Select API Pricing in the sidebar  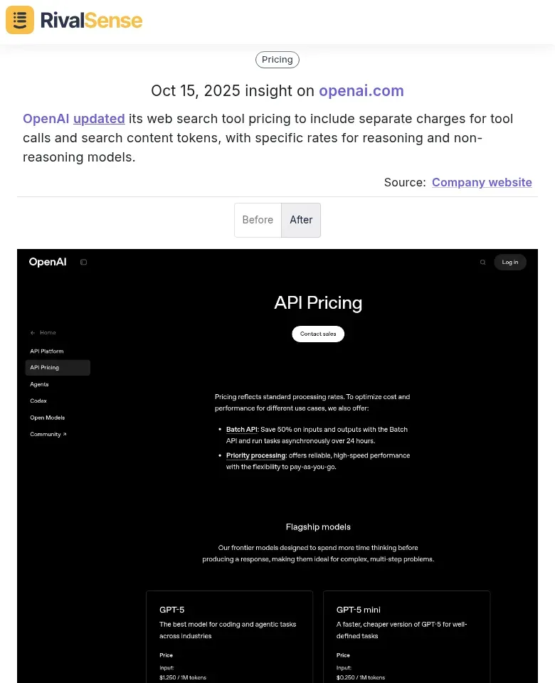point(45,368)
